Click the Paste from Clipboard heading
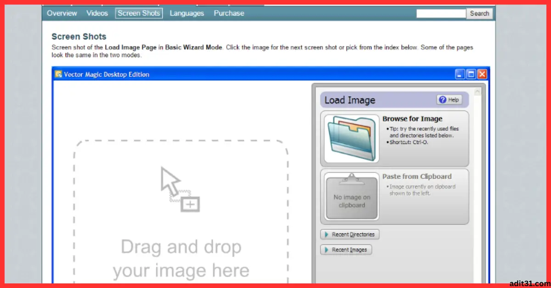This screenshot has height=288, width=551. click(417, 177)
